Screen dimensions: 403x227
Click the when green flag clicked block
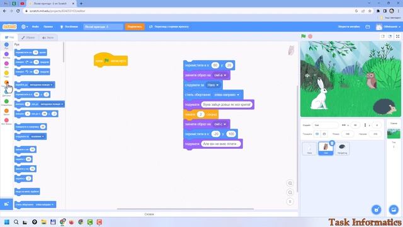pyautogui.click(x=111, y=61)
